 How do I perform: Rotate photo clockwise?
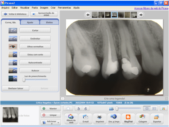86,109
